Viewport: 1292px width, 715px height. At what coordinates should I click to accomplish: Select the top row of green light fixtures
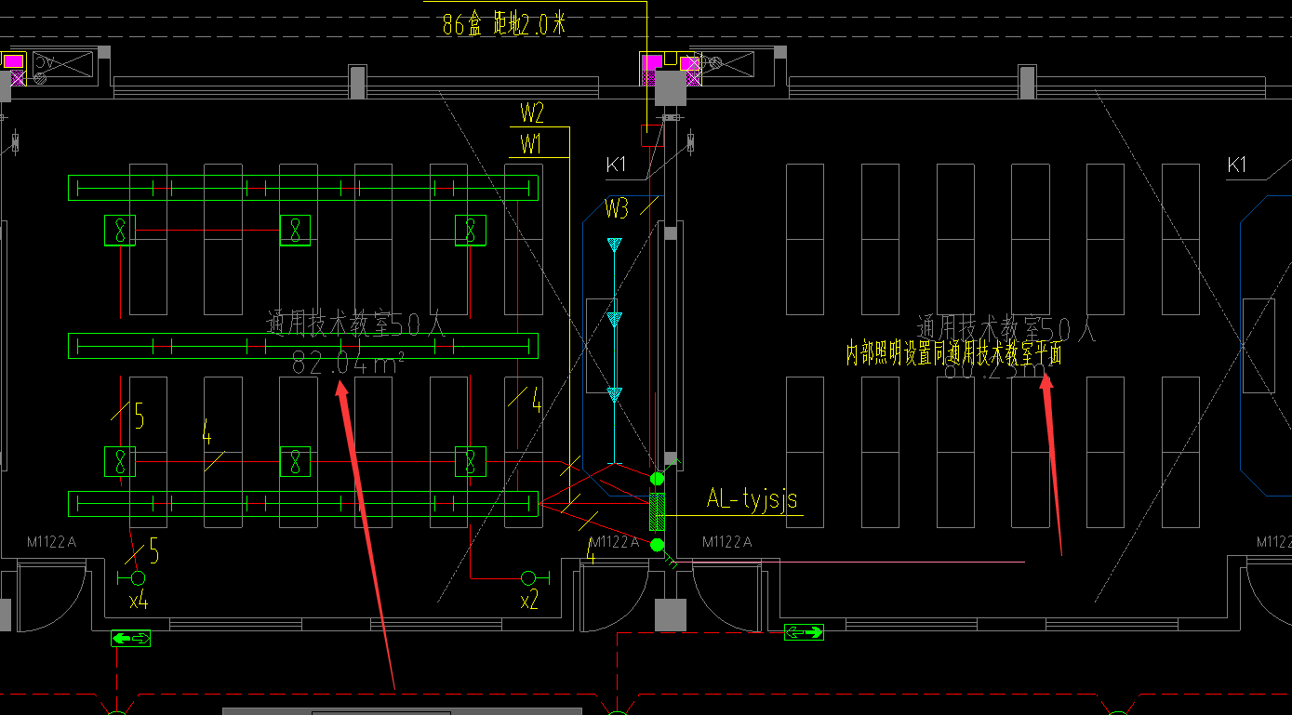pos(303,188)
